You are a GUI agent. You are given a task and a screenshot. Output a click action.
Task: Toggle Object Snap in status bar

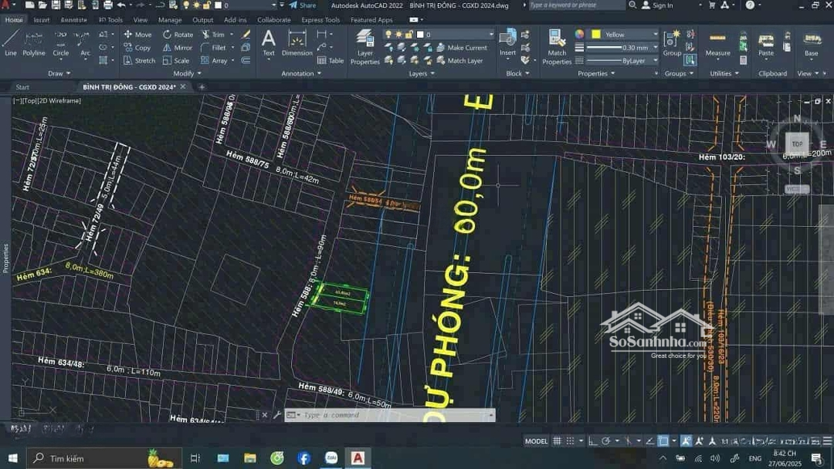pyautogui.click(x=663, y=441)
